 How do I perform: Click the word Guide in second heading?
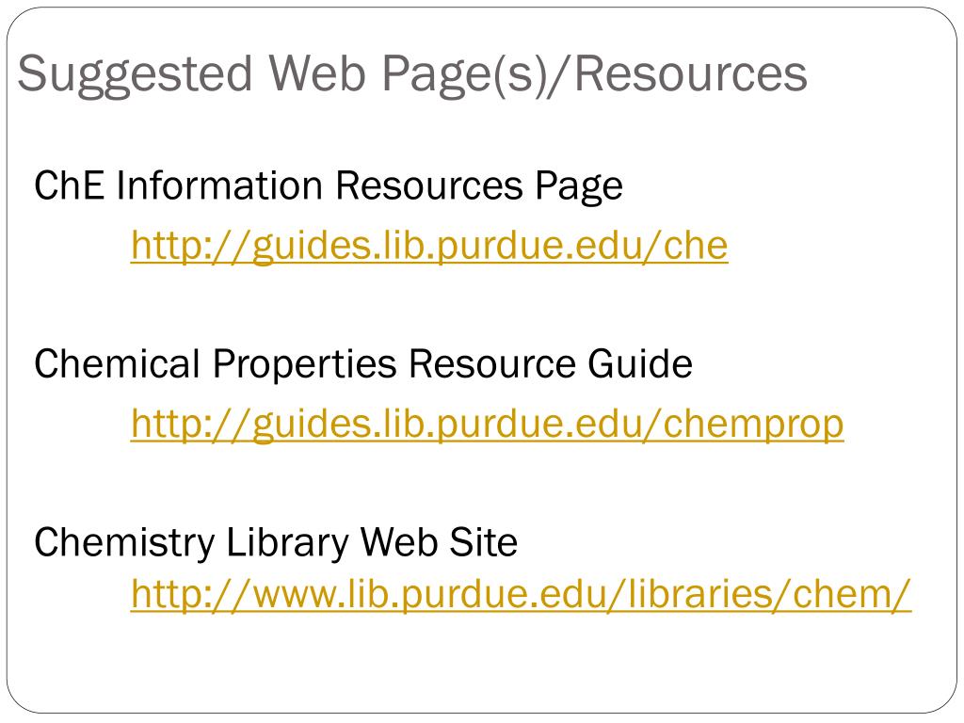(640, 364)
